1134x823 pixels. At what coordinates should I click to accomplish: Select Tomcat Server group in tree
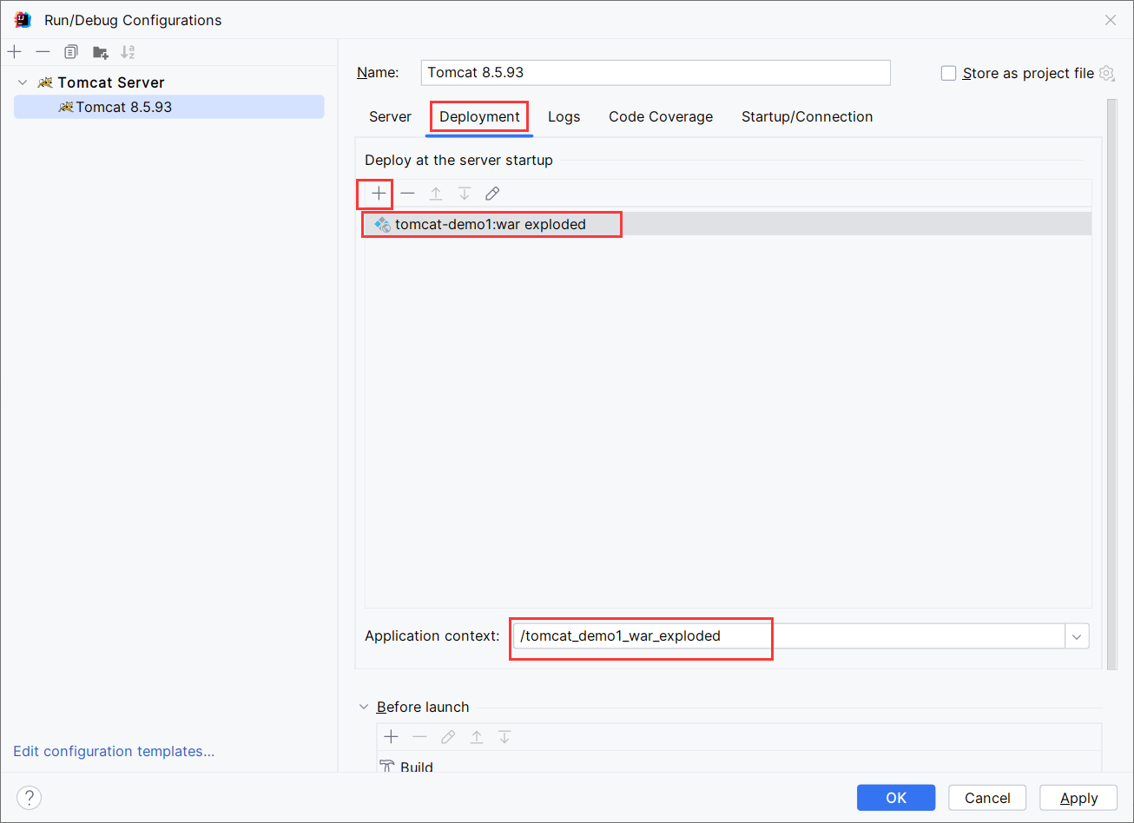pos(111,82)
